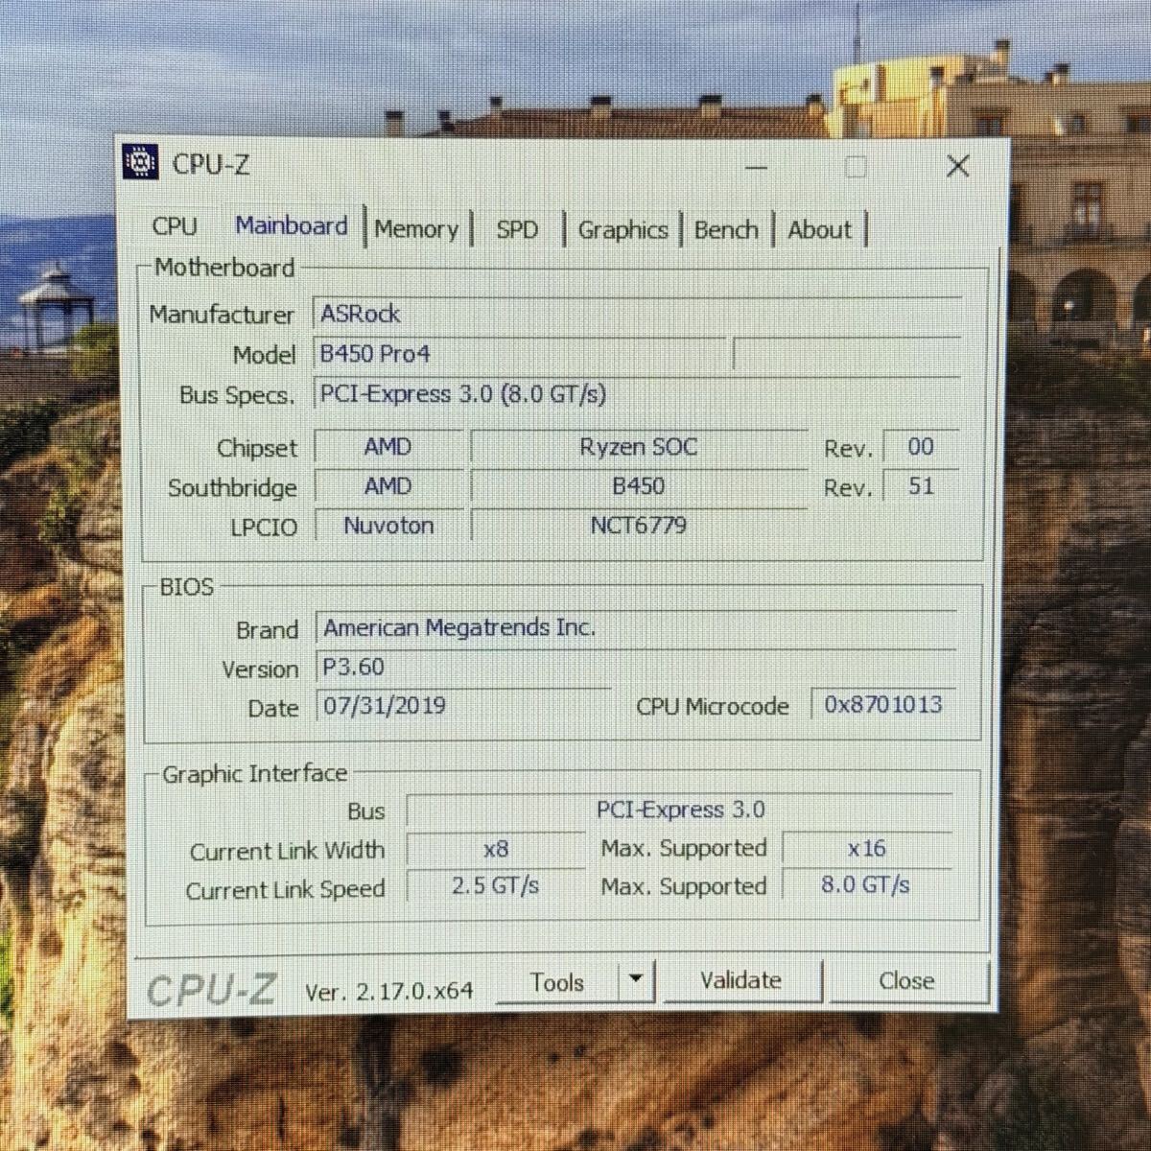Select the Chipset value Ryzen SOC
The height and width of the screenshot is (1151, 1151).
pos(639,447)
